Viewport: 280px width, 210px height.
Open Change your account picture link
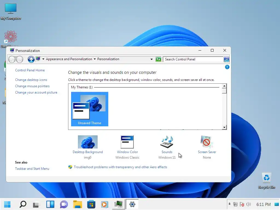coord(36,92)
